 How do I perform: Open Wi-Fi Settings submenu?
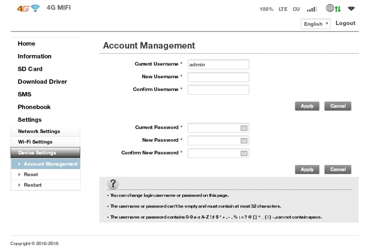point(45,142)
